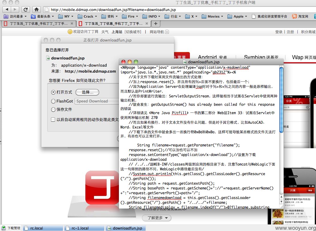Expand the Fire bookmarks folder
Image resolution: width=316 pixels, height=231 pixels.
(x=130, y=16)
